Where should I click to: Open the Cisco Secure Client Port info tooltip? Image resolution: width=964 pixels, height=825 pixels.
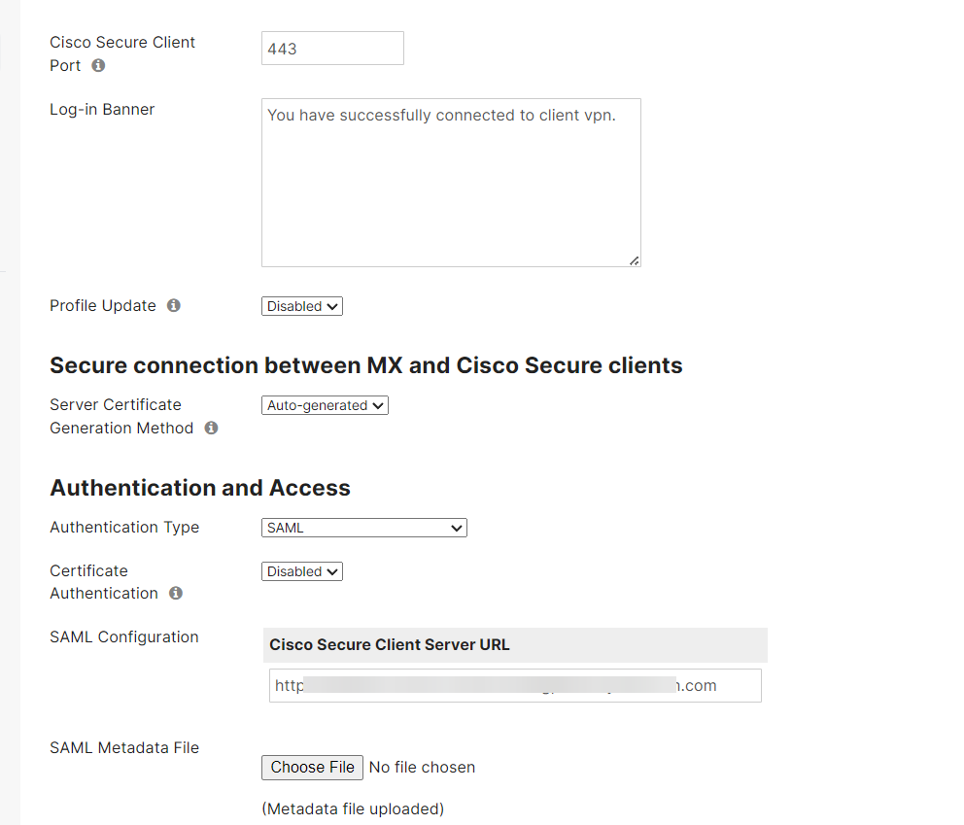coord(96,66)
